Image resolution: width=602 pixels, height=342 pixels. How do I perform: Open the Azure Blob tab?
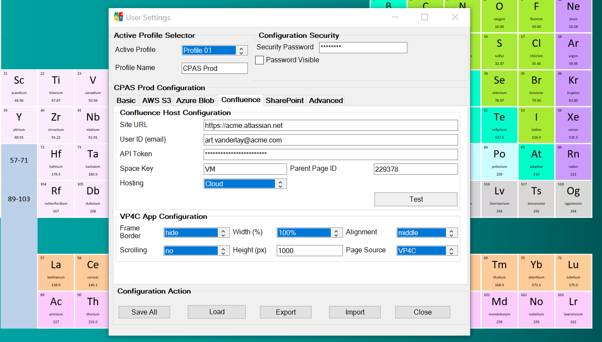click(x=195, y=100)
